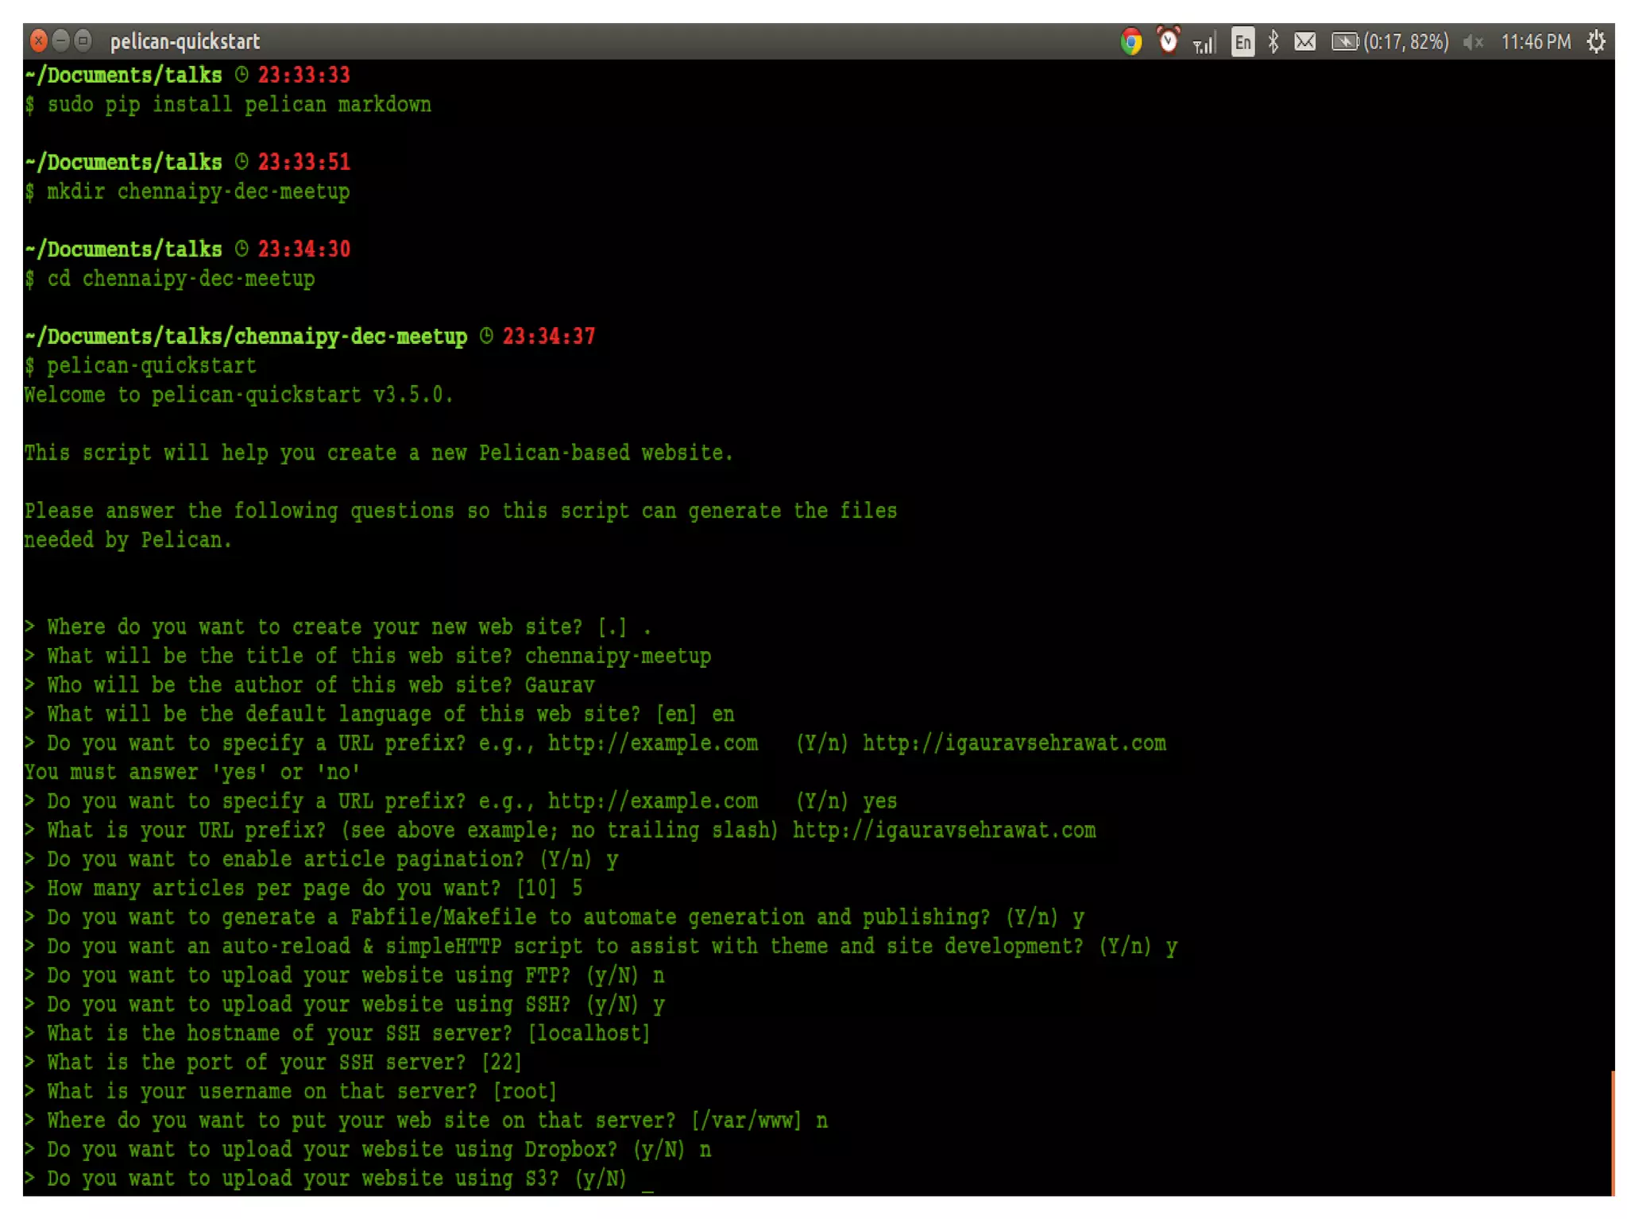The height and width of the screenshot is (1219, 1627).
Task: Click the alarm clock indicator icon
Action: tap(1168, 41)
